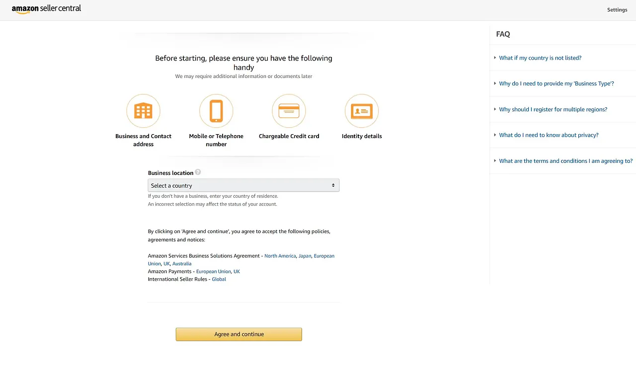Click the Business and Contact address building icon
The height and width of the screenshot is (381, 636).
tap(143, 111)
